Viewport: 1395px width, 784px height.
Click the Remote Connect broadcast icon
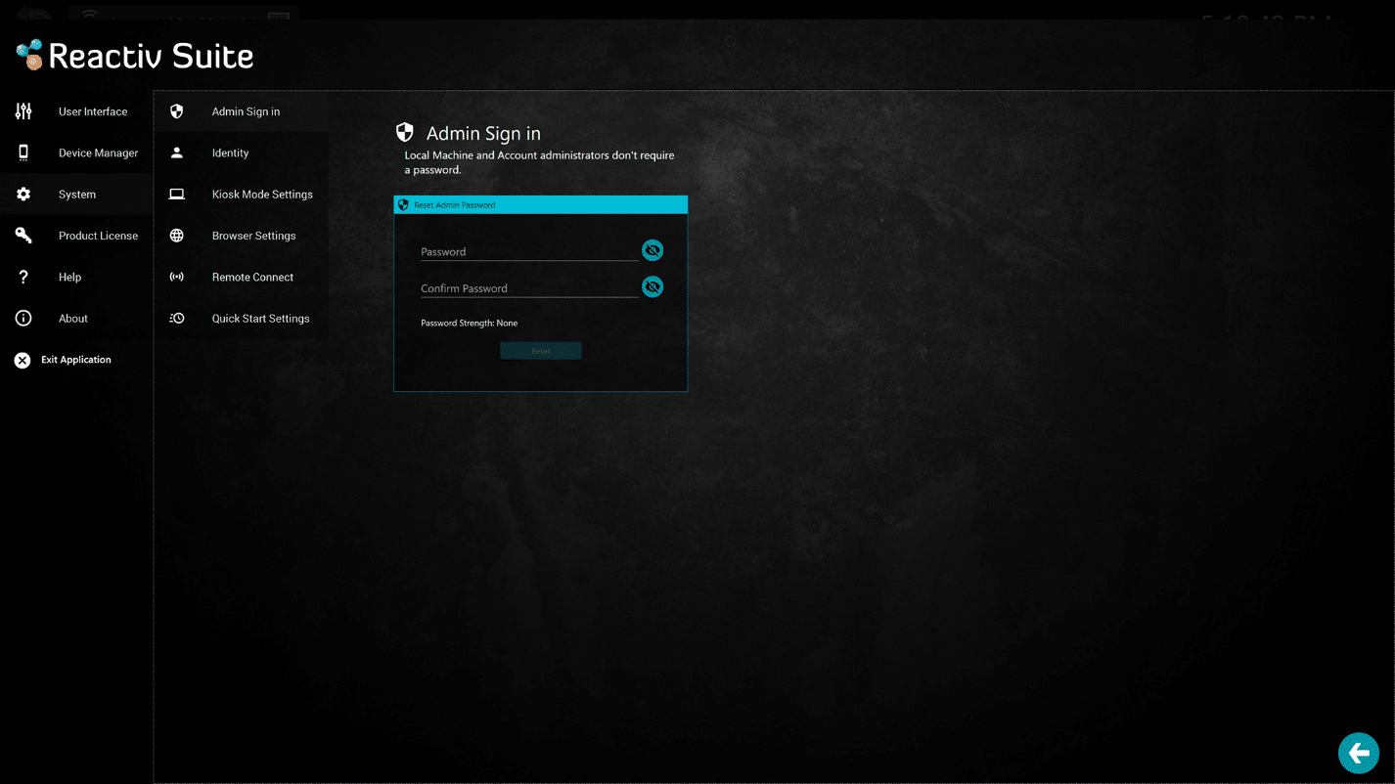pos(177,277)
